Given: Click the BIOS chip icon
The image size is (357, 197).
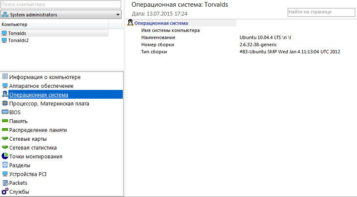Looking at the screenshot, I should pos(5,112).
